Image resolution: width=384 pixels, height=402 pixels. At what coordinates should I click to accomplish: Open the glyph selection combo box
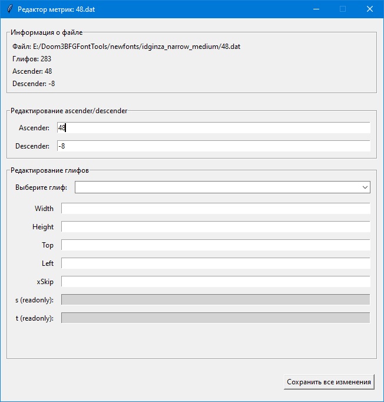223,187
